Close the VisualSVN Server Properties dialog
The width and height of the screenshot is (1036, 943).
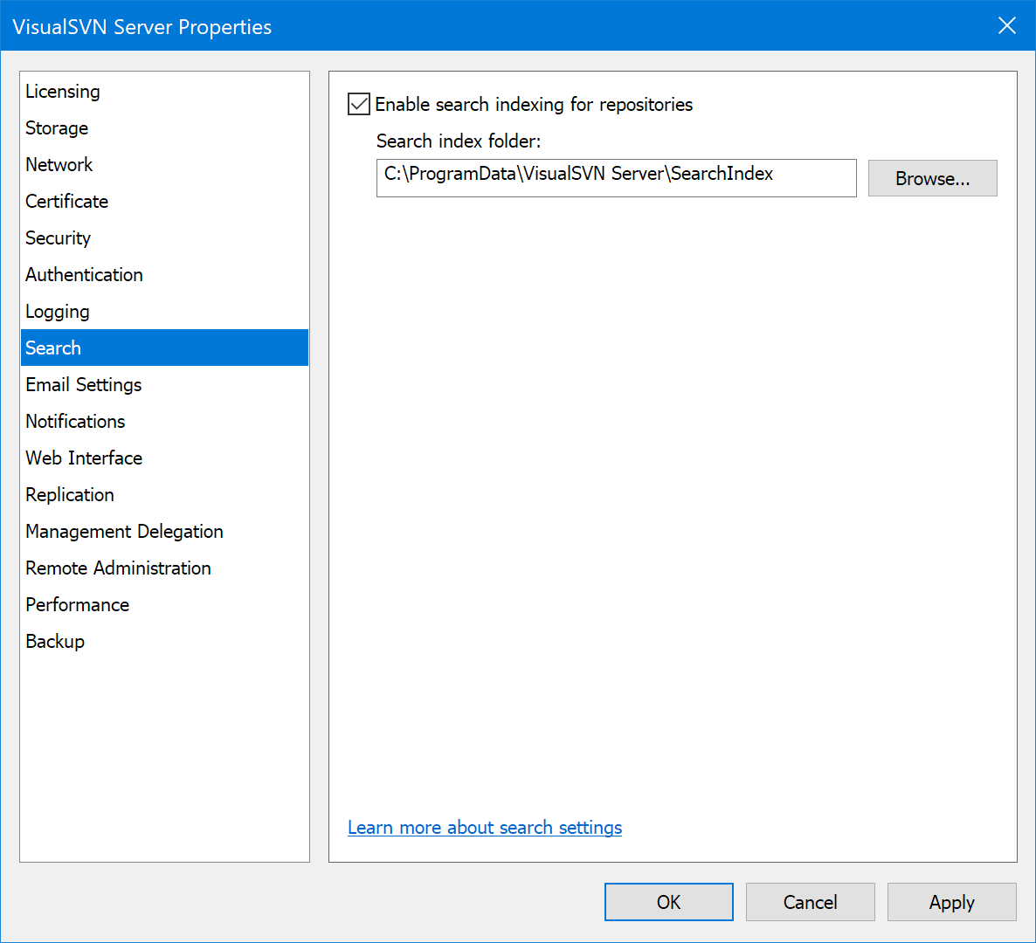pos(1006,25)
